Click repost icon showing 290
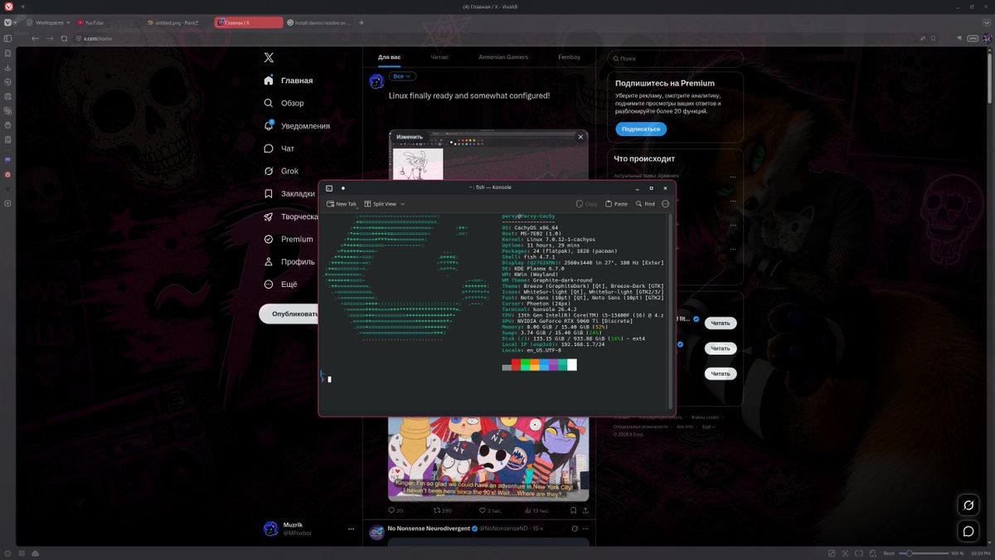This screenshot has height=560, width=995. pos(435,510)
